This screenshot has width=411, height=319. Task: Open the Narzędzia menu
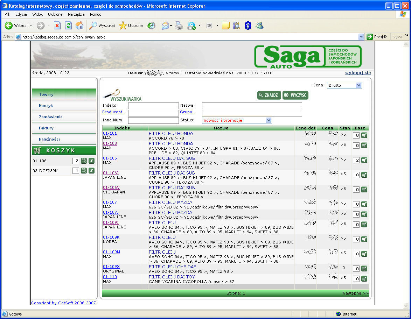tap(76, 14)
